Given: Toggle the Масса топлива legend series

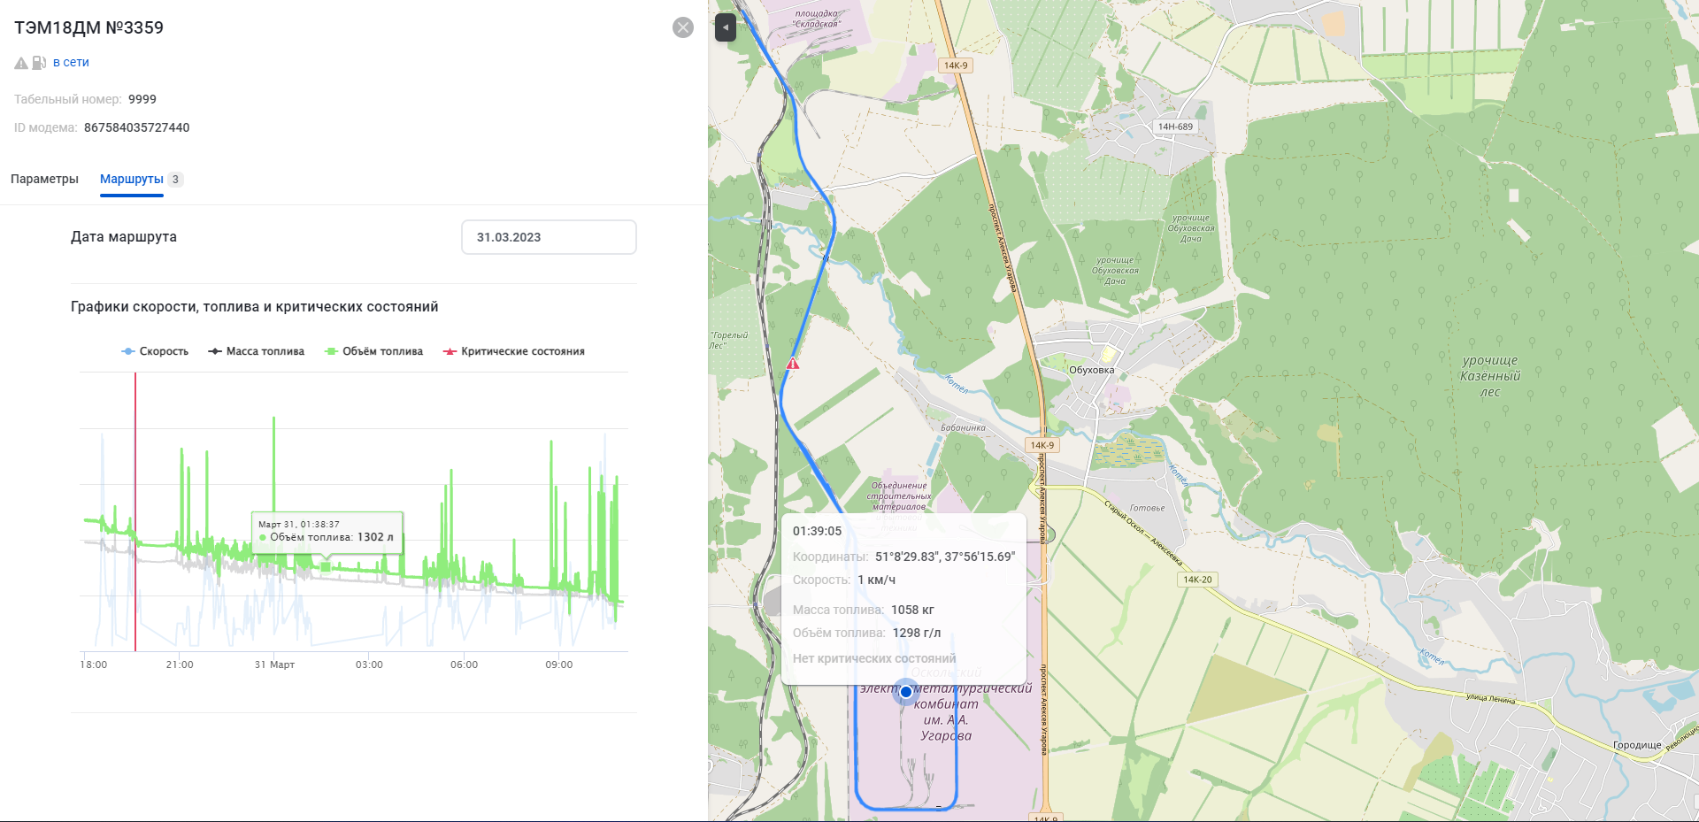Looking at the screenshot, I should 257,351.
